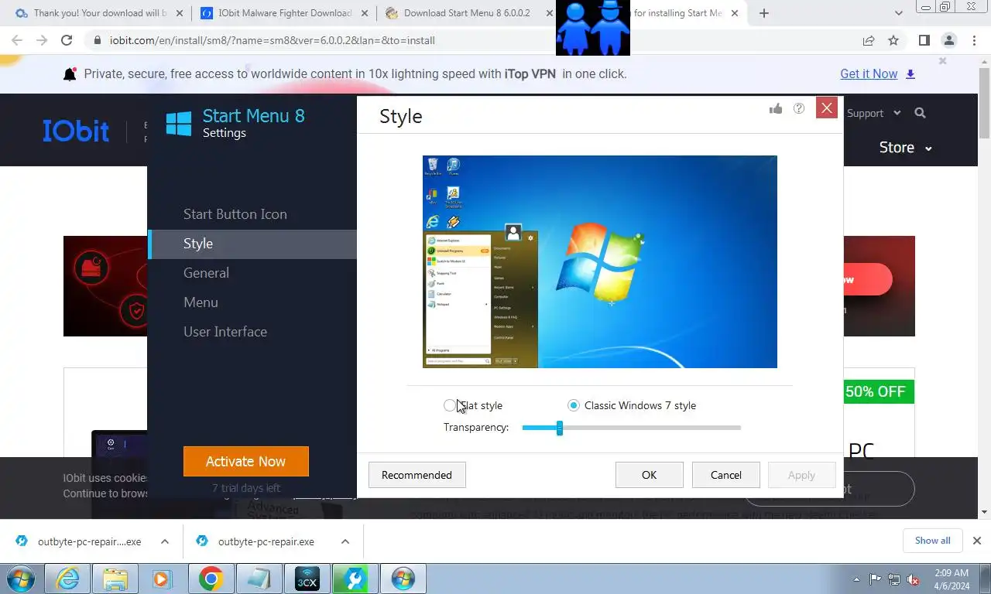Click the thumbs-up icon in Settings dialog
This screenshot has width=991, height=594.
(x=776, y=108)
